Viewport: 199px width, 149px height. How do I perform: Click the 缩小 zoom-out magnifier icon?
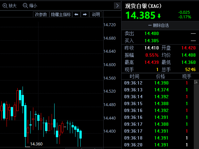tap(25, 6)
